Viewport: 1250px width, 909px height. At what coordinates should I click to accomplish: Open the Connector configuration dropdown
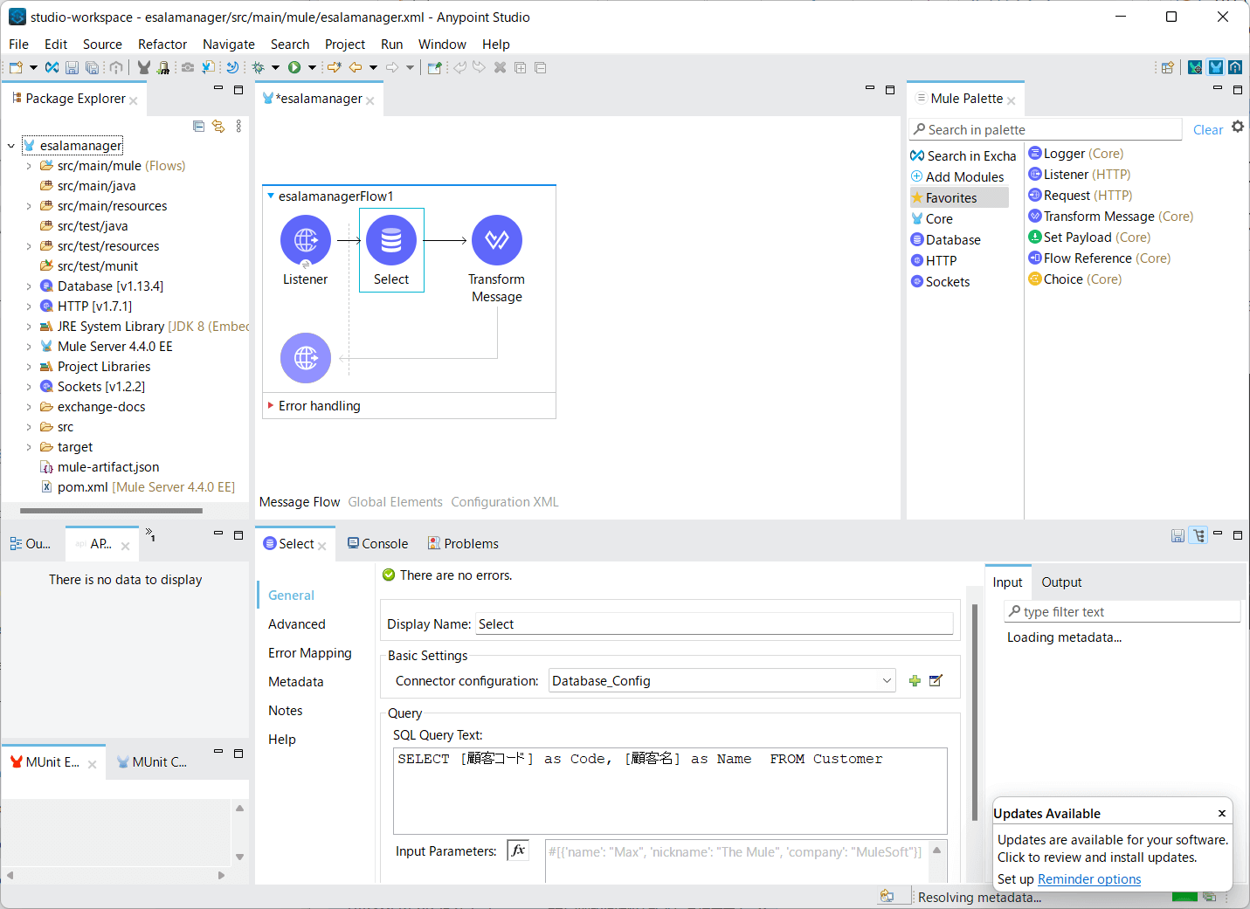(x=887, y=681)
